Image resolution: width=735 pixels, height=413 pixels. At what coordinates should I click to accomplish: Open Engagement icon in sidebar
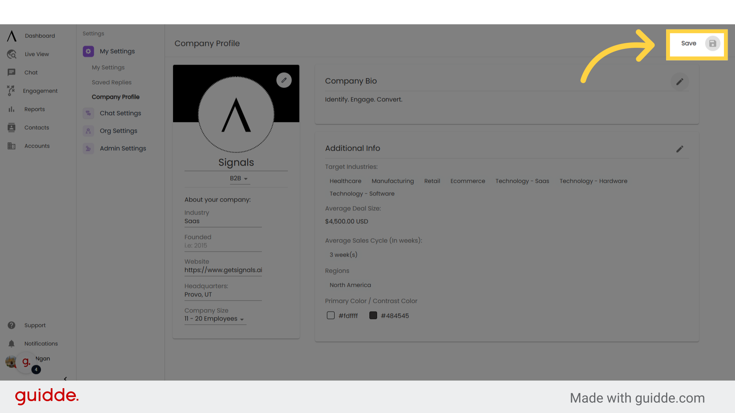pos(11,91)
